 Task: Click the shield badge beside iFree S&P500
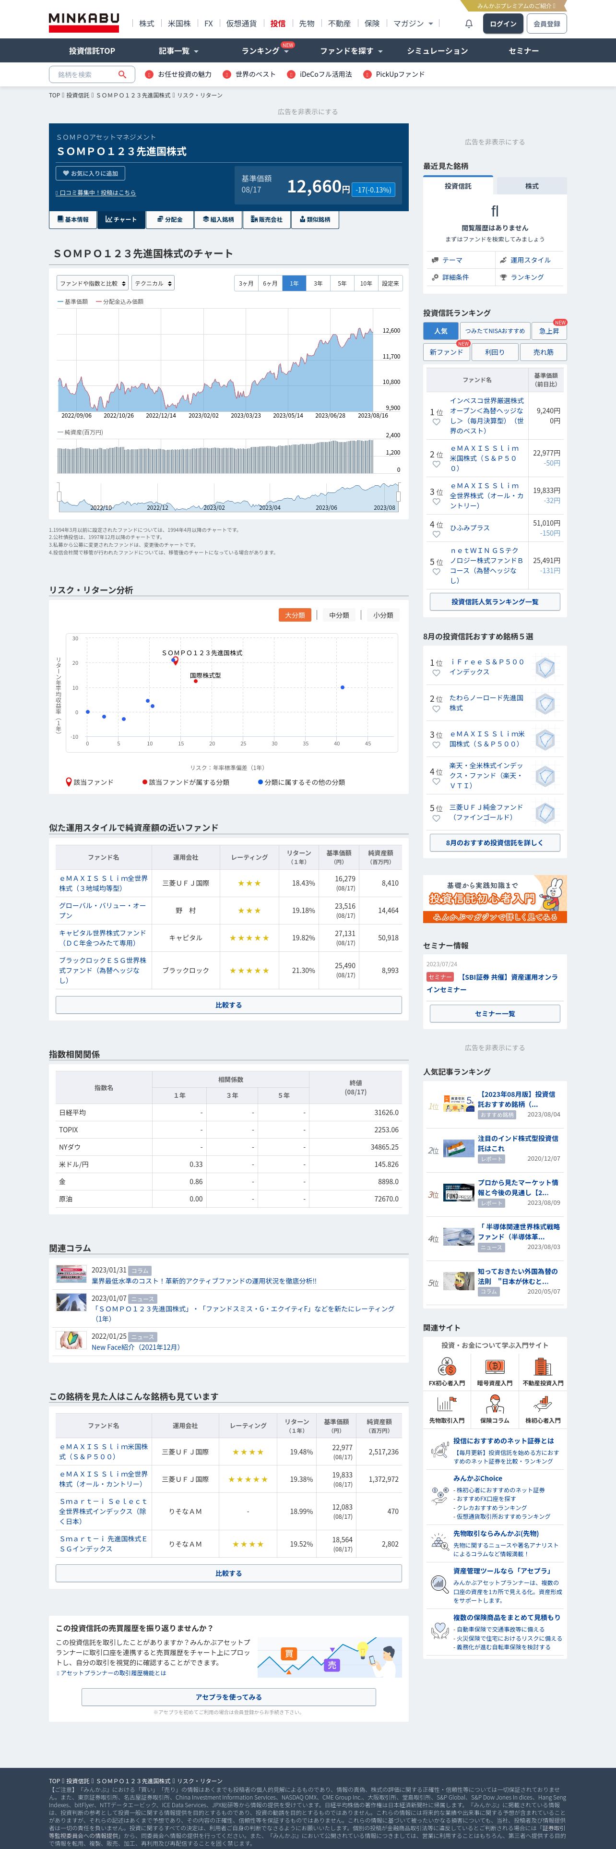545,668
